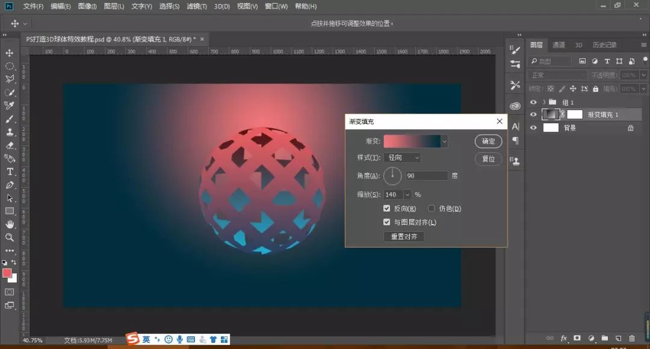Select the Move tool

click(9, 53)
